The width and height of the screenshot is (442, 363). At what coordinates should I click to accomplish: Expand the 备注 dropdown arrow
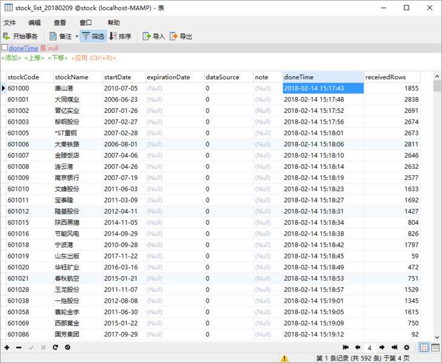point(77,36)
